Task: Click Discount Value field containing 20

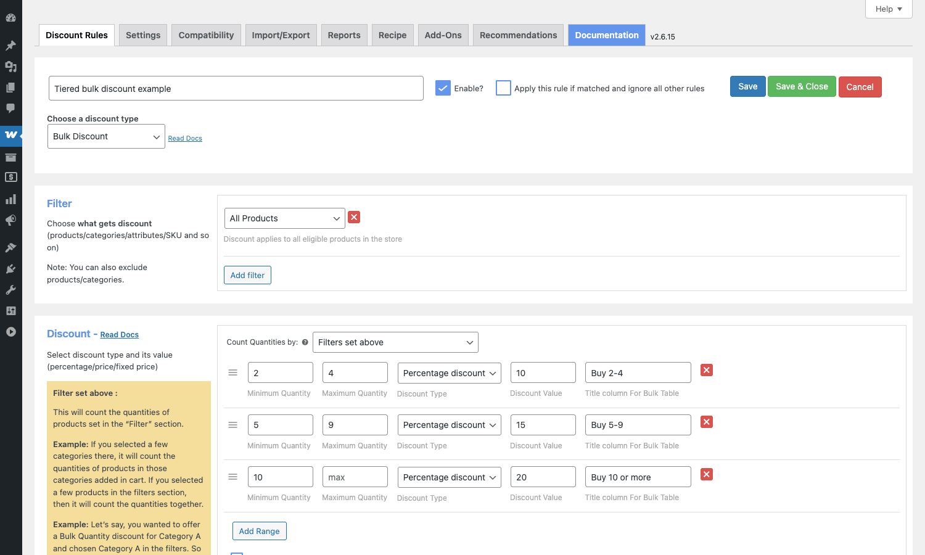Action: click(x=543, y=477)
